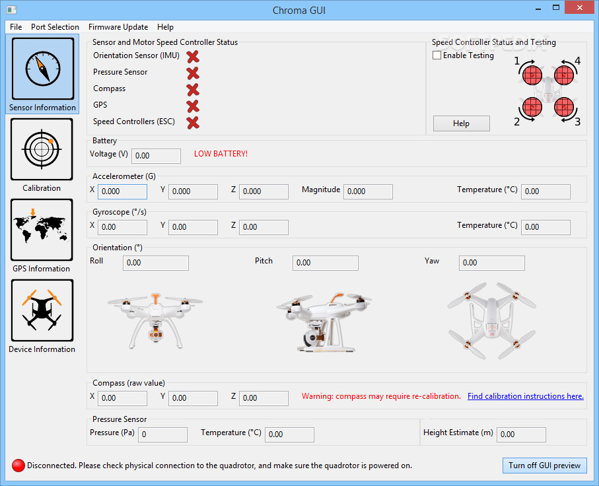Click the red X status beside Compass
This screenshot has width=599, height=486.
(x=193, y=89)
